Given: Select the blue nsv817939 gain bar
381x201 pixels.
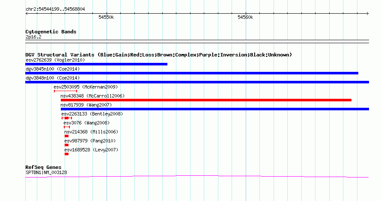Looking at the screenshot, I should tap(215, 109).
